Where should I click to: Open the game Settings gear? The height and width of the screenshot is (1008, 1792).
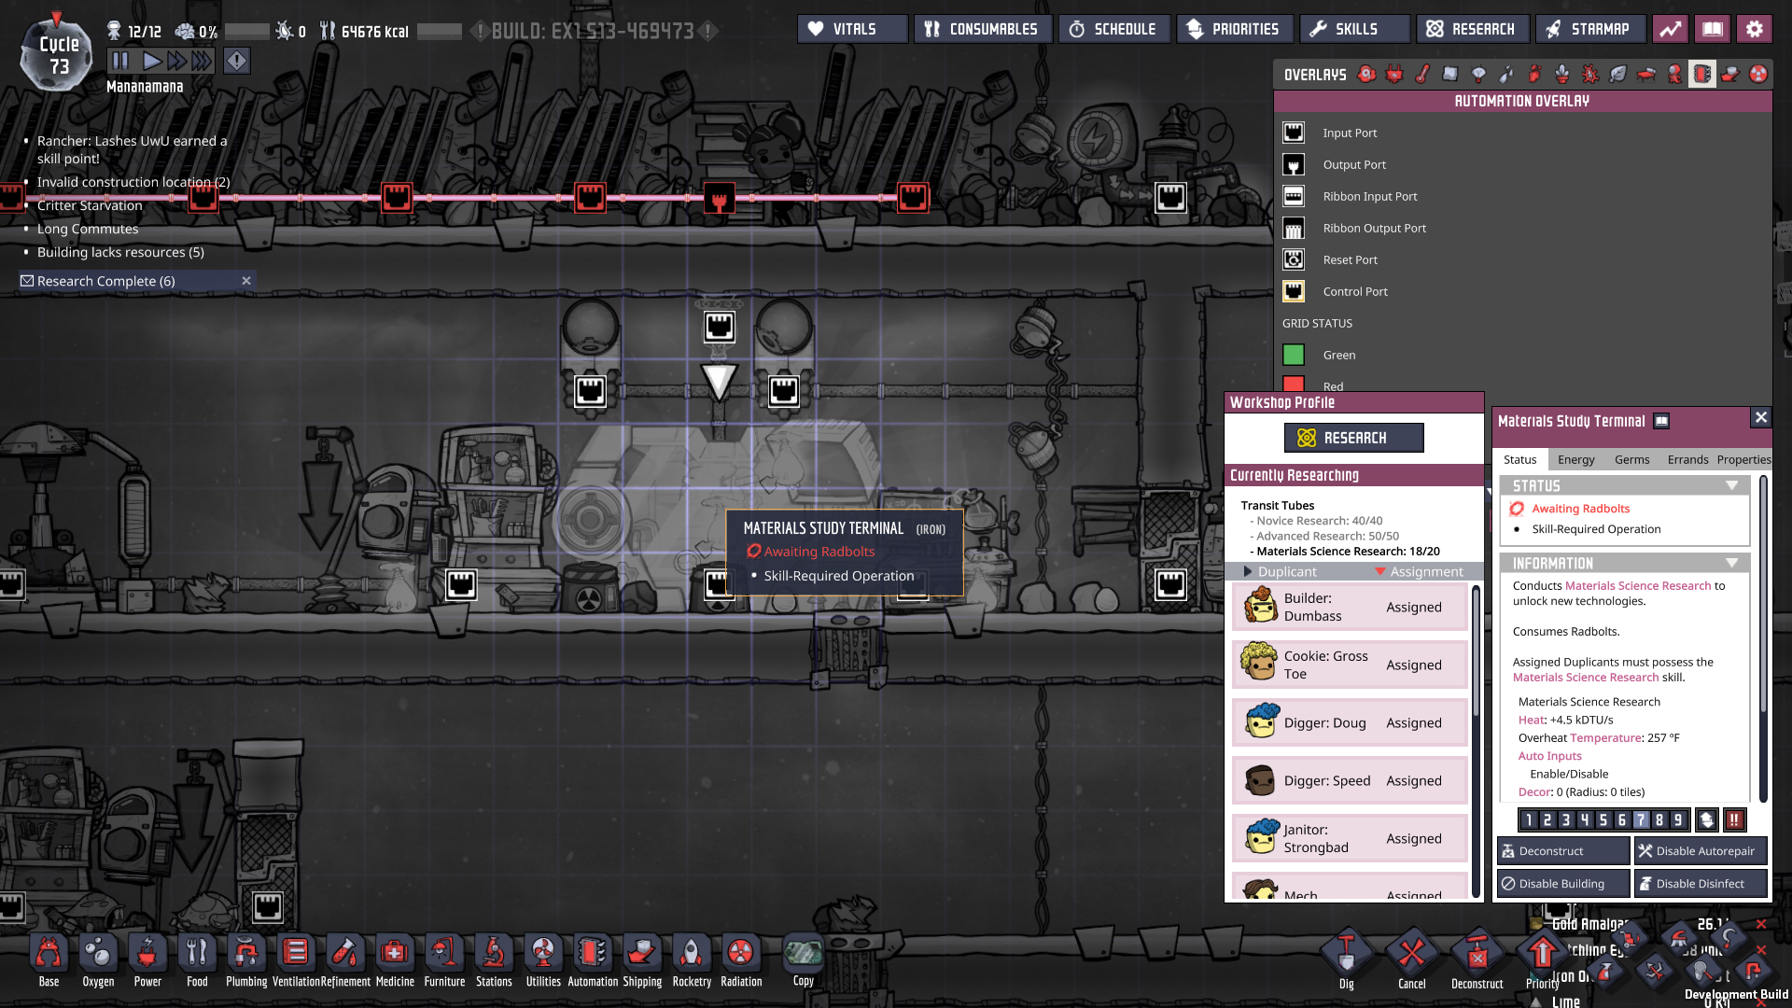(x=1755, y=28)
